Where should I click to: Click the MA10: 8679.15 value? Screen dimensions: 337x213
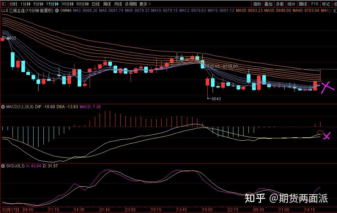164,10
